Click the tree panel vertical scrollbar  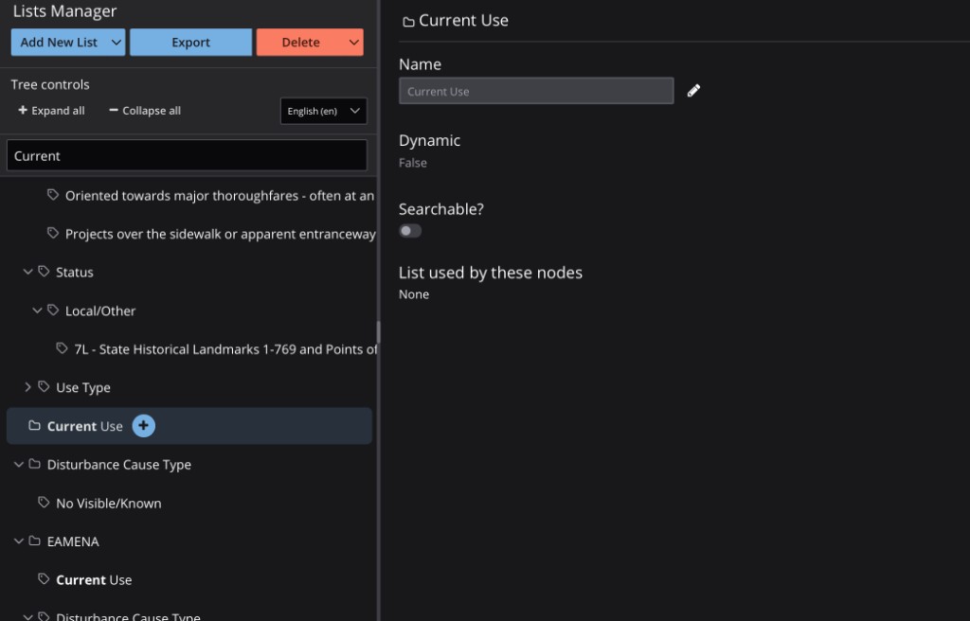(x=378, y=332)
